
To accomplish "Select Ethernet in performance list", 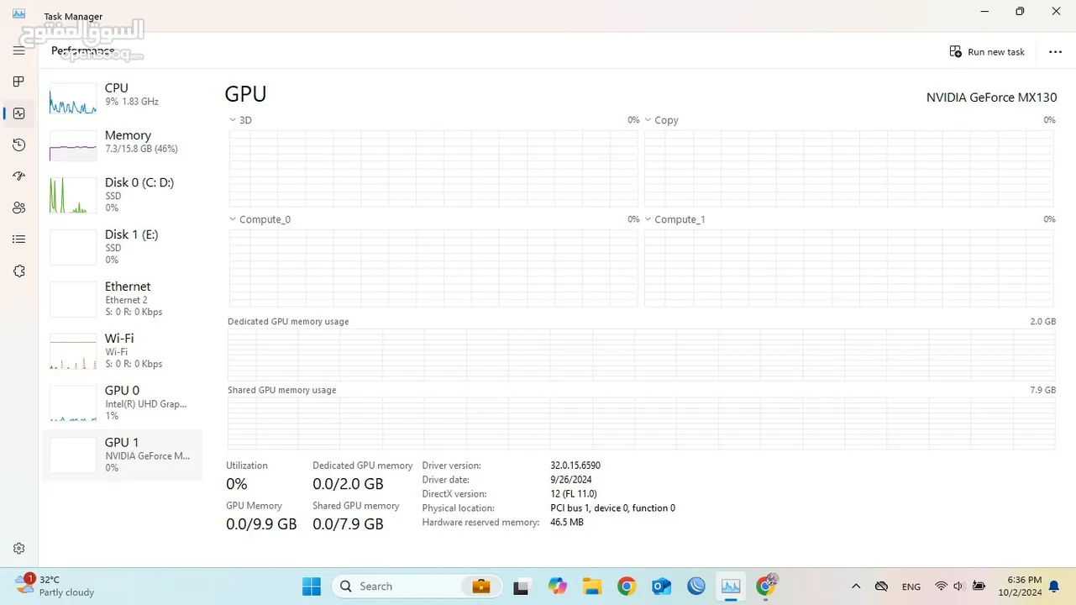I will click(122, 299).
